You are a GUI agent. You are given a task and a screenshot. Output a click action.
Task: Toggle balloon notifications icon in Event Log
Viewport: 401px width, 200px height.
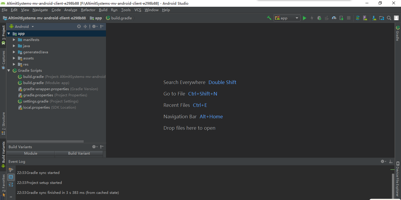pos(11,177)
